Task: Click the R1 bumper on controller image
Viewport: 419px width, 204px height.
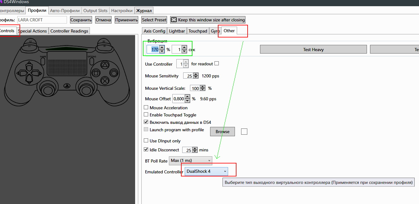Action: pyautogui.click(x=104, y=46)
